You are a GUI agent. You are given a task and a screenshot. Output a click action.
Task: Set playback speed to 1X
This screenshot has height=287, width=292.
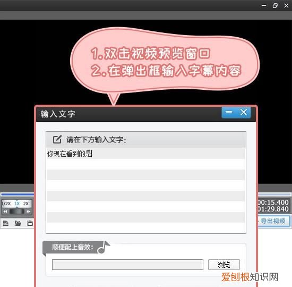pyautogui.click(x=17, y=204)
